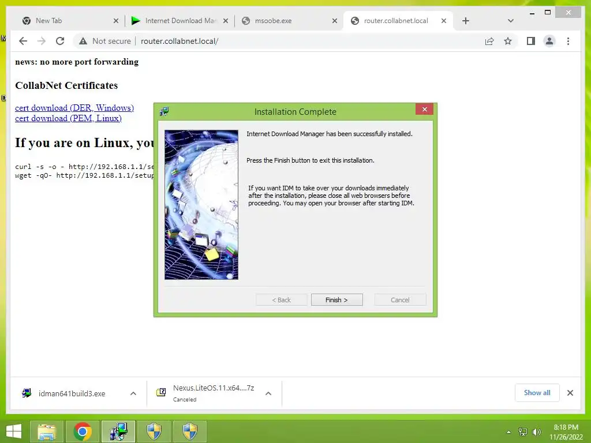Bookmark this page with star icon

pyautogui.click(x=508, y=41)
